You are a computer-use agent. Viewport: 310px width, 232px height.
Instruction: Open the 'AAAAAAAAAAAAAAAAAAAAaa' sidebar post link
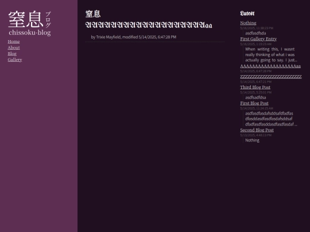click(x=270, y=66)
